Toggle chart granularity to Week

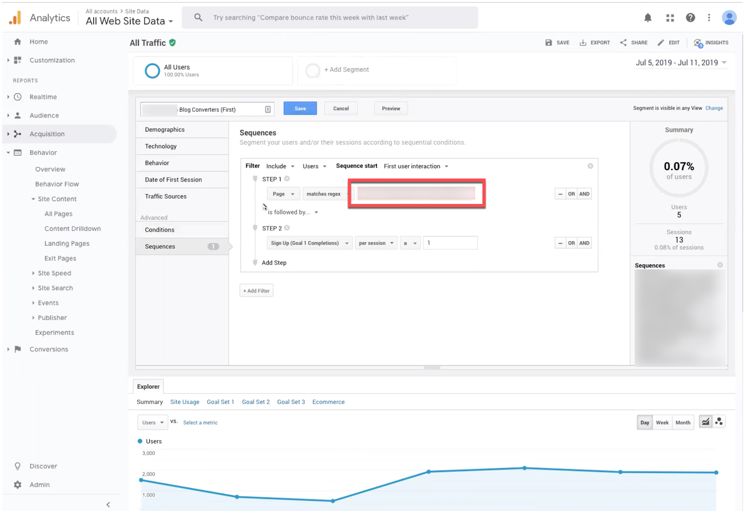(x=662, y=423)
